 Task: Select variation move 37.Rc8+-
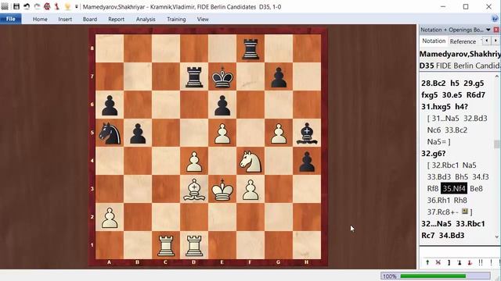443,212
